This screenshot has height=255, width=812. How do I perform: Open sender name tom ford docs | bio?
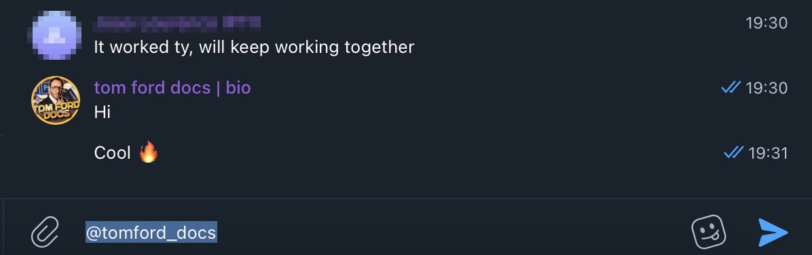point(172,88)
